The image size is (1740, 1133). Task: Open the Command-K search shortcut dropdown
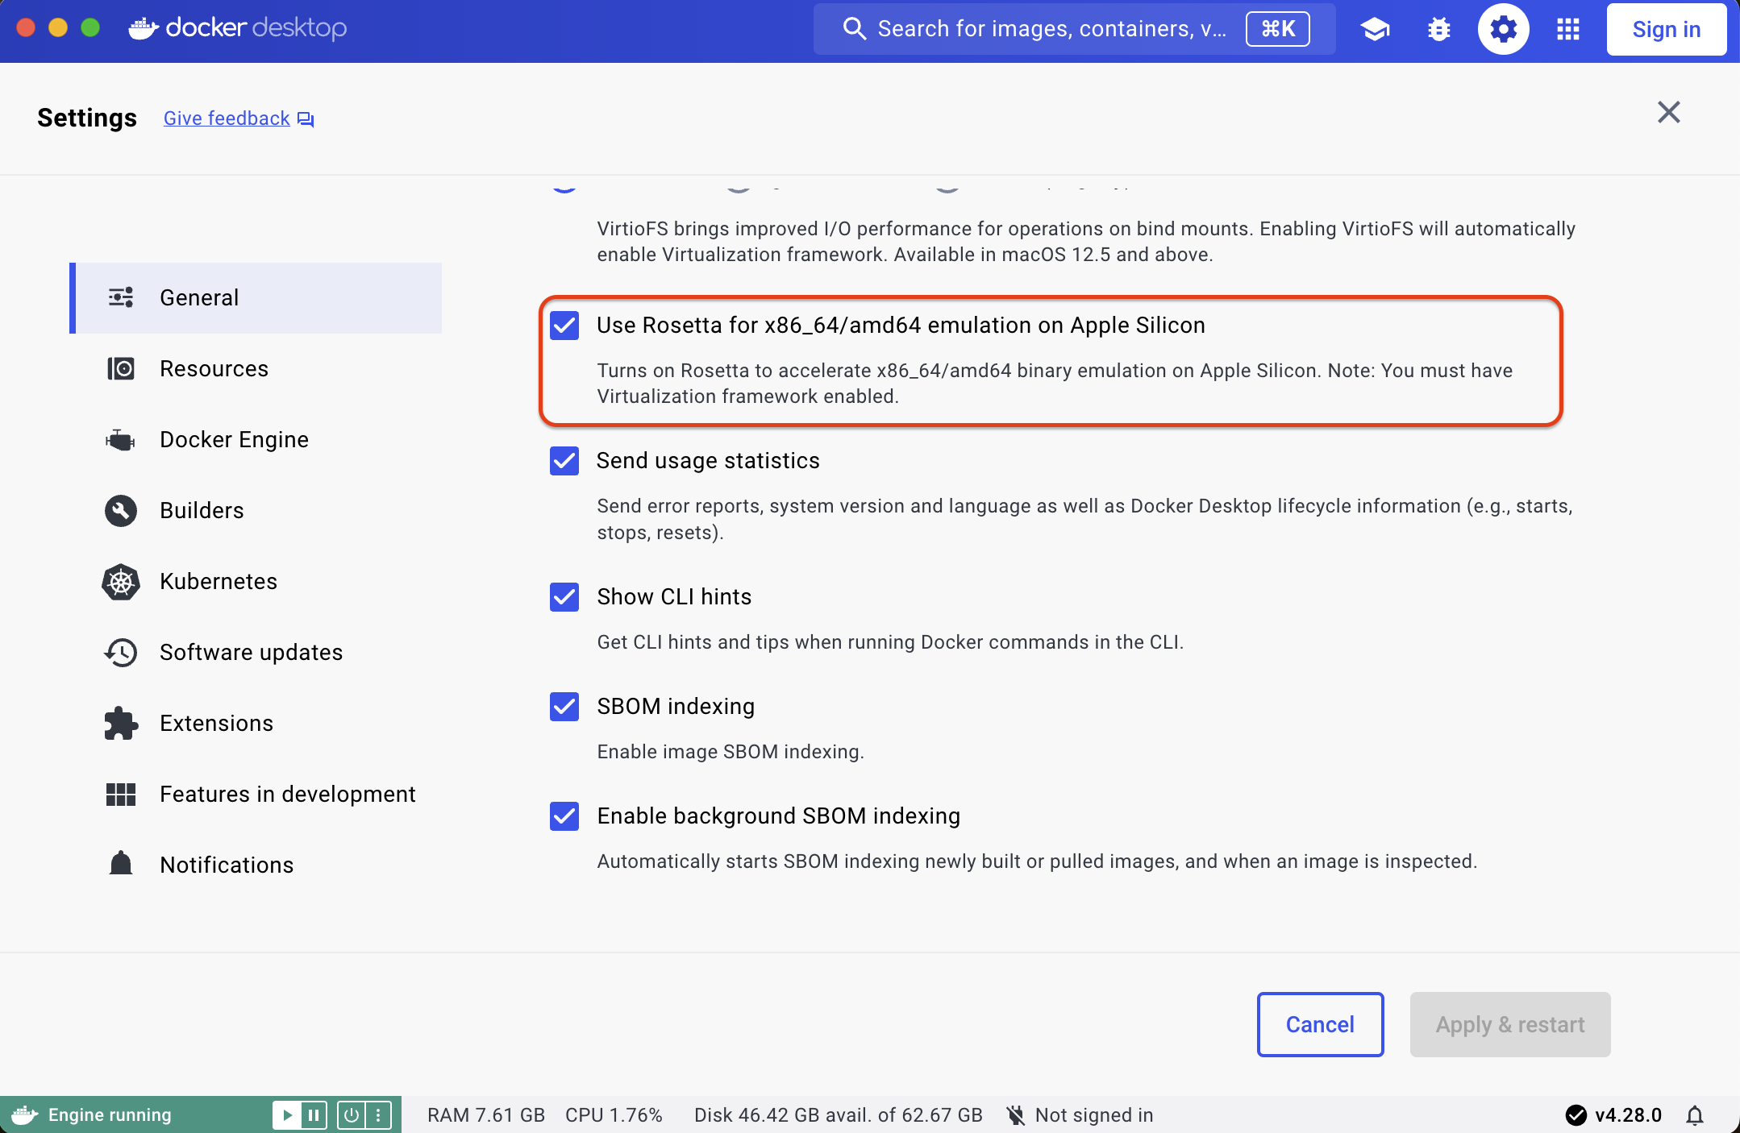click(1278, 28)
